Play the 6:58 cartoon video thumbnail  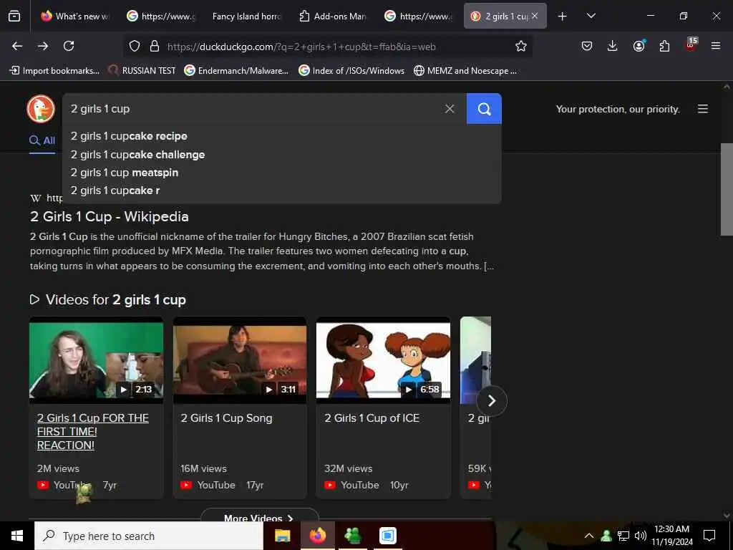[x=384, y=360]
